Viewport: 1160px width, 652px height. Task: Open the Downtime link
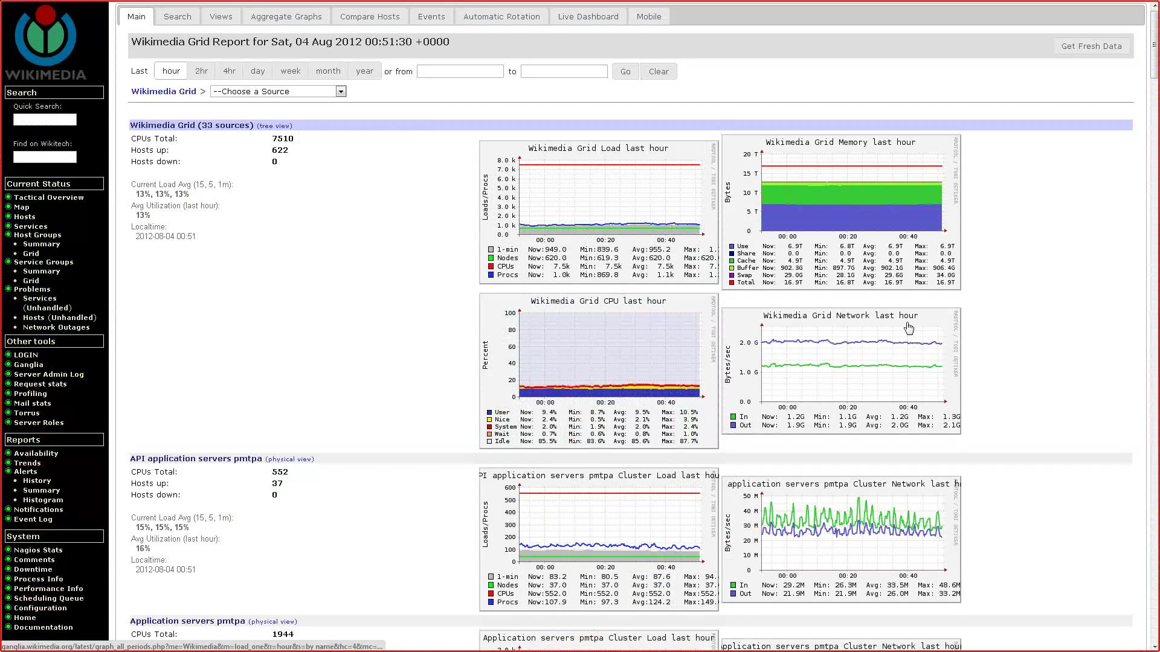click(x=33, y=569)
